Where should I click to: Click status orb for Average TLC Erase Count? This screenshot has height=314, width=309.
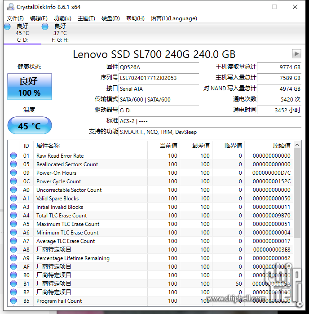click(13, 241)
